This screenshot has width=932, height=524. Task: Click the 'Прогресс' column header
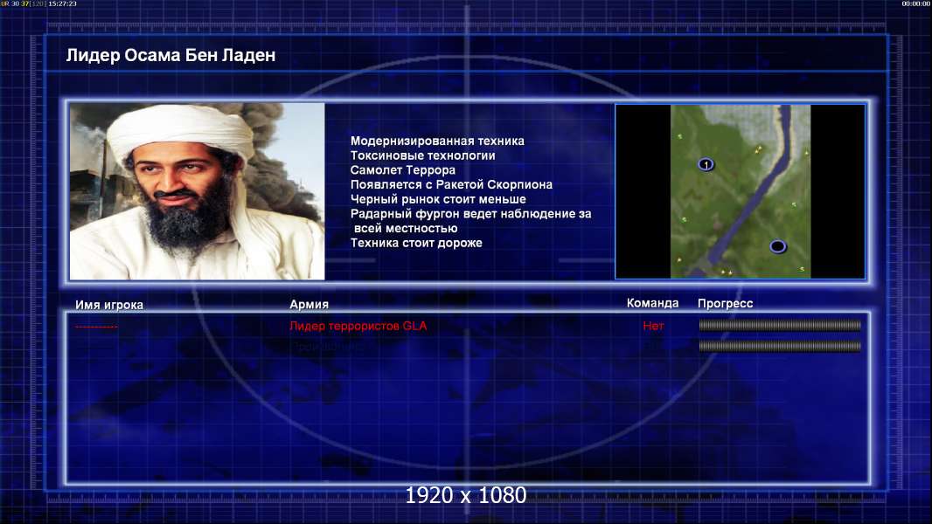[725, 303]
